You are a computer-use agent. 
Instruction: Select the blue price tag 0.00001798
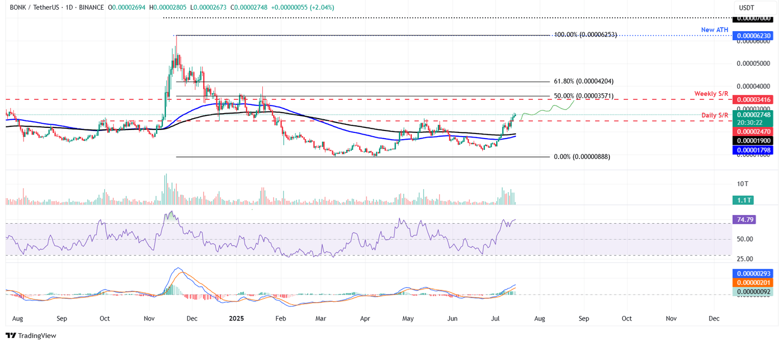754,150
